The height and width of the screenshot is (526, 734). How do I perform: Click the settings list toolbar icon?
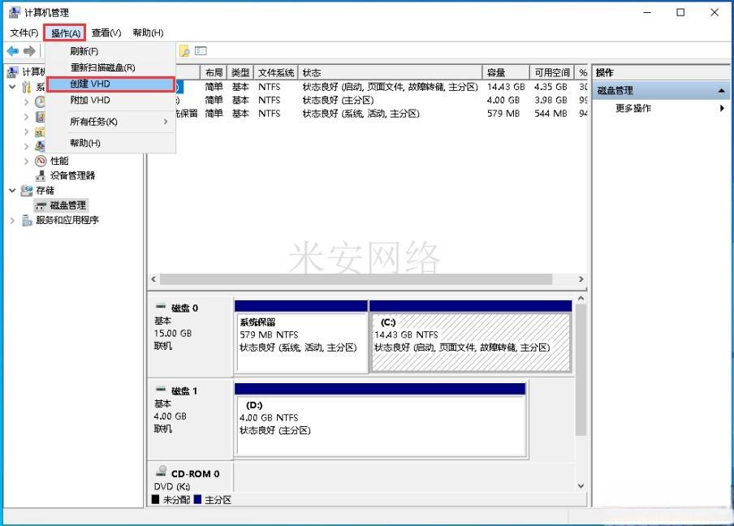(x=201, y=50)
